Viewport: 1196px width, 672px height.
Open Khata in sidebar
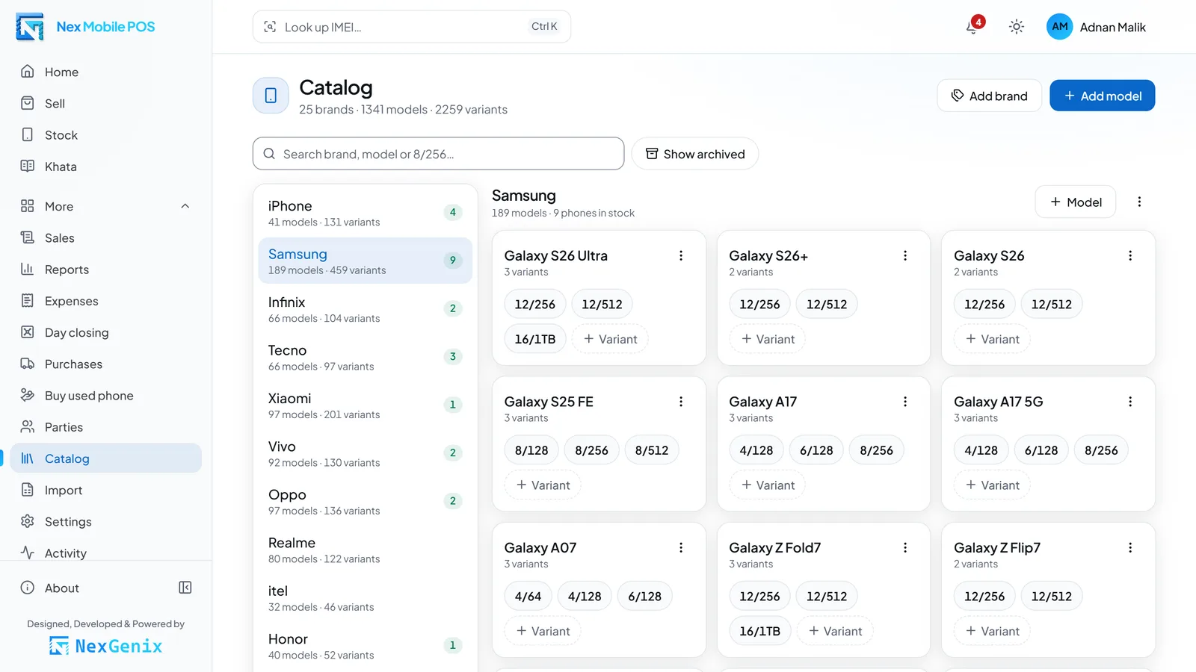106,167
